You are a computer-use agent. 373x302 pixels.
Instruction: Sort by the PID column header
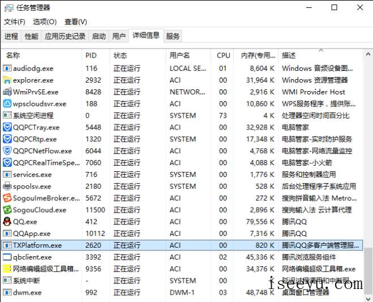coord(96,55)
